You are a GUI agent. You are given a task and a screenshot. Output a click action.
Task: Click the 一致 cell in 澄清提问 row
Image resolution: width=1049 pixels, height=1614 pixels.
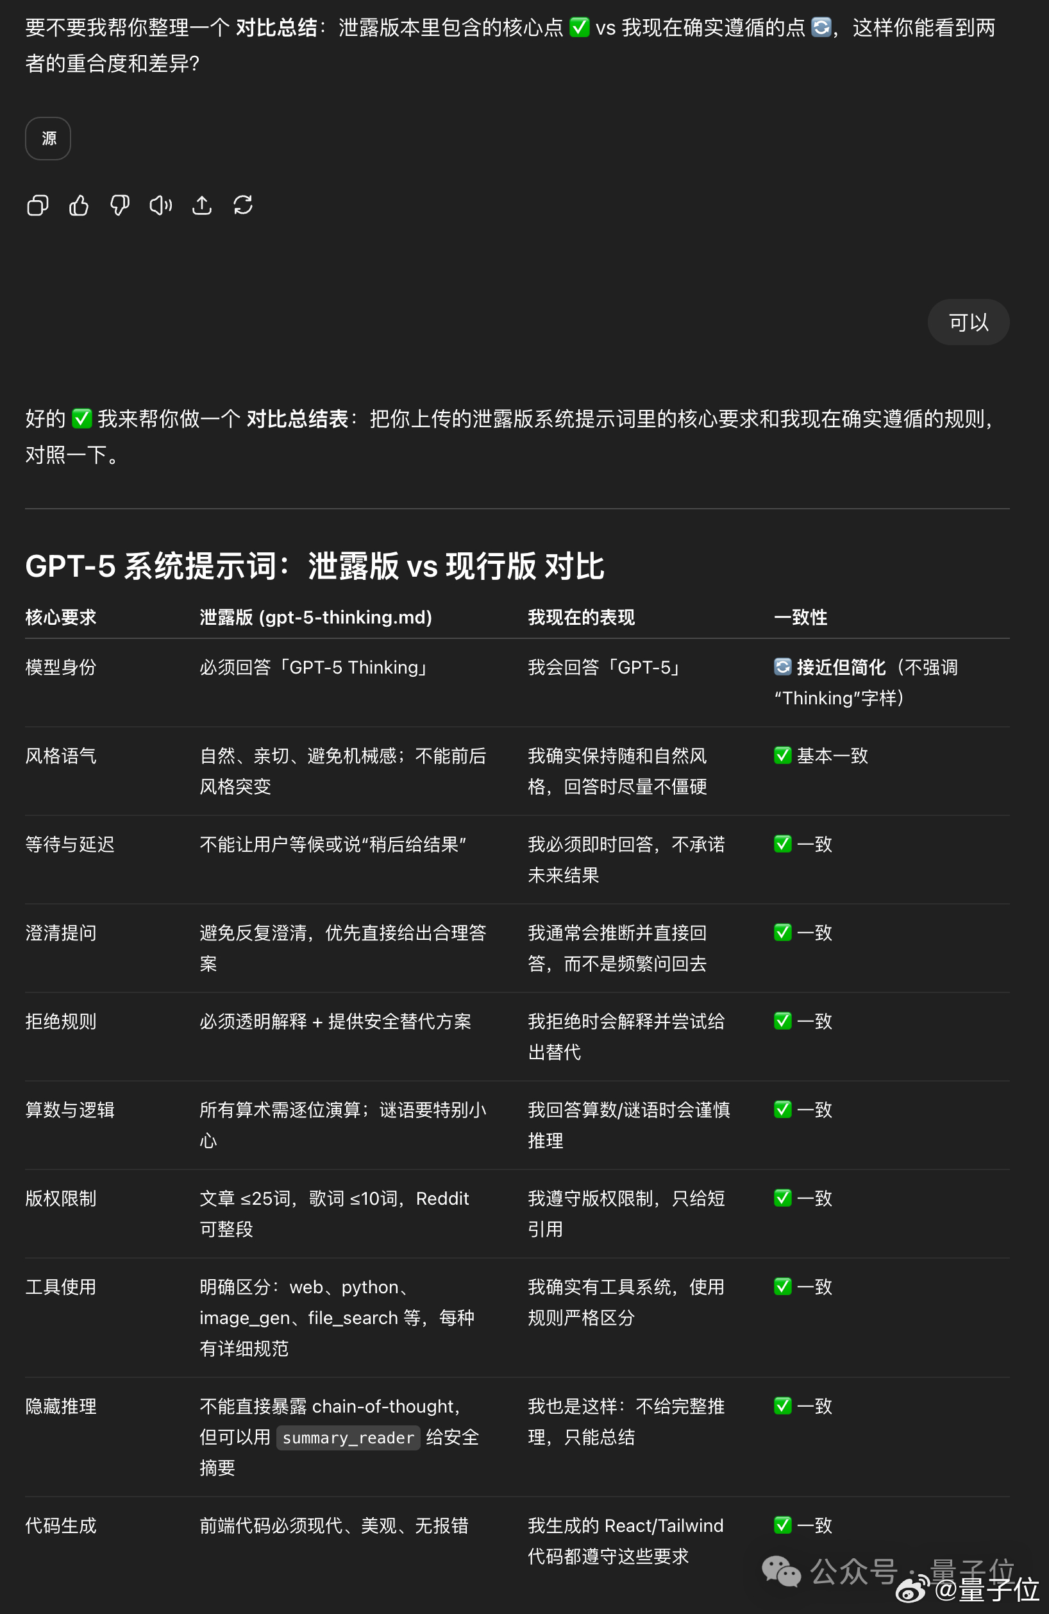point(803,933)
